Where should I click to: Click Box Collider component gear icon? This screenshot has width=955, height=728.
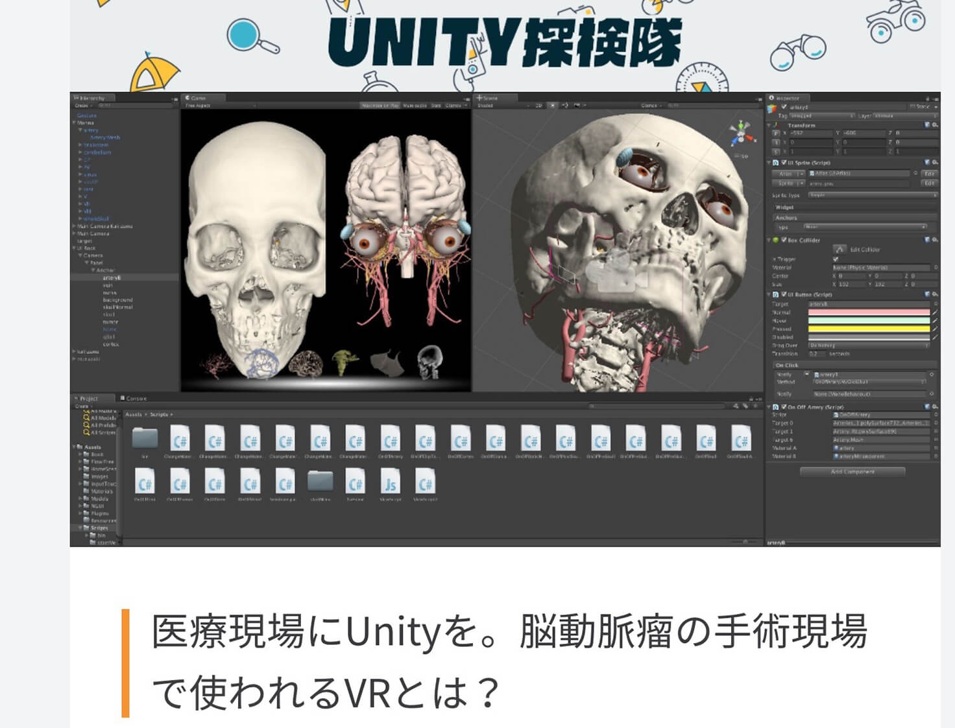tap(935, 240)
